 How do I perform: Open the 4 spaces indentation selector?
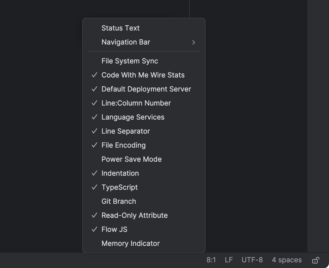click(x=287, y=260)
